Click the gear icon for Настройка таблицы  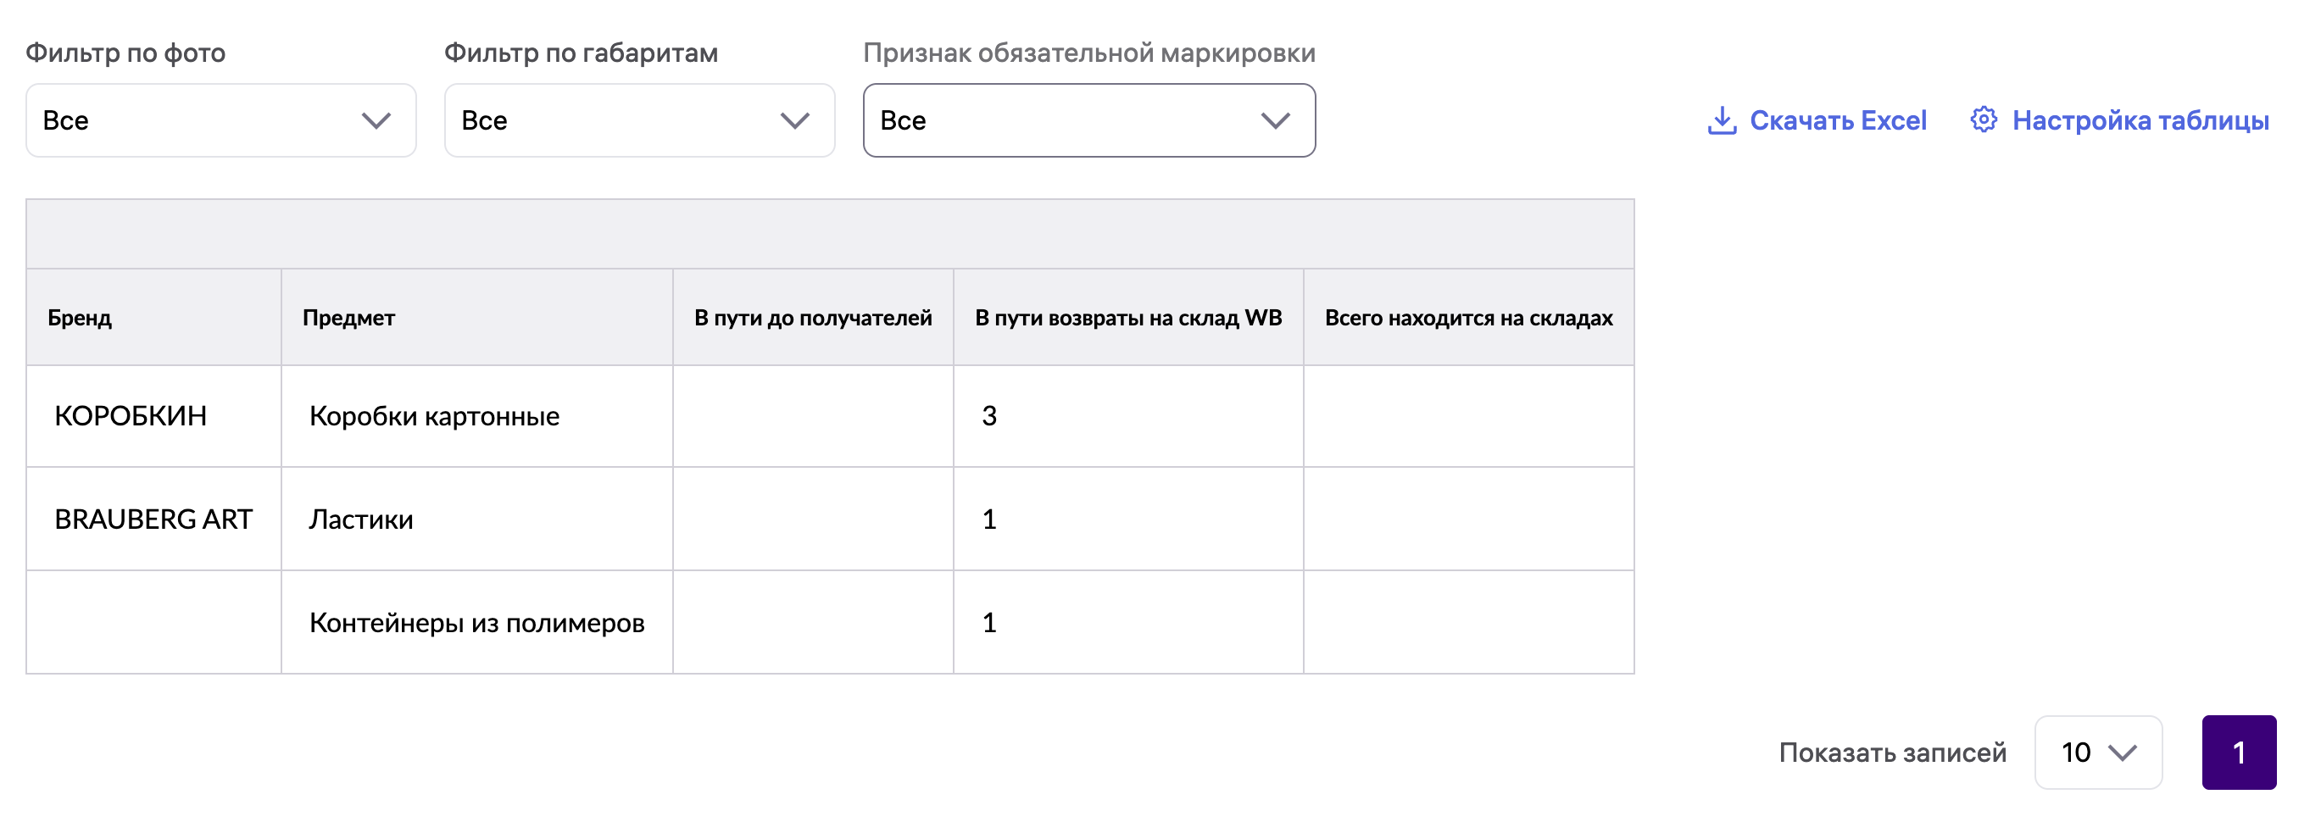(1983, 119)
